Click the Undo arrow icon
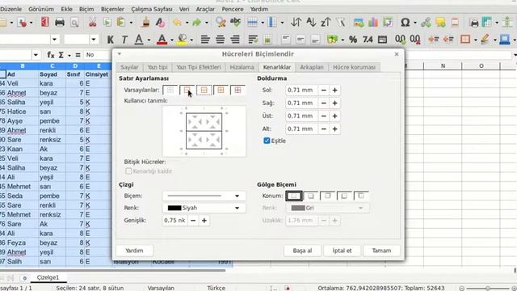Viewport: 517px width, 291px height. [x=177, y=23]
